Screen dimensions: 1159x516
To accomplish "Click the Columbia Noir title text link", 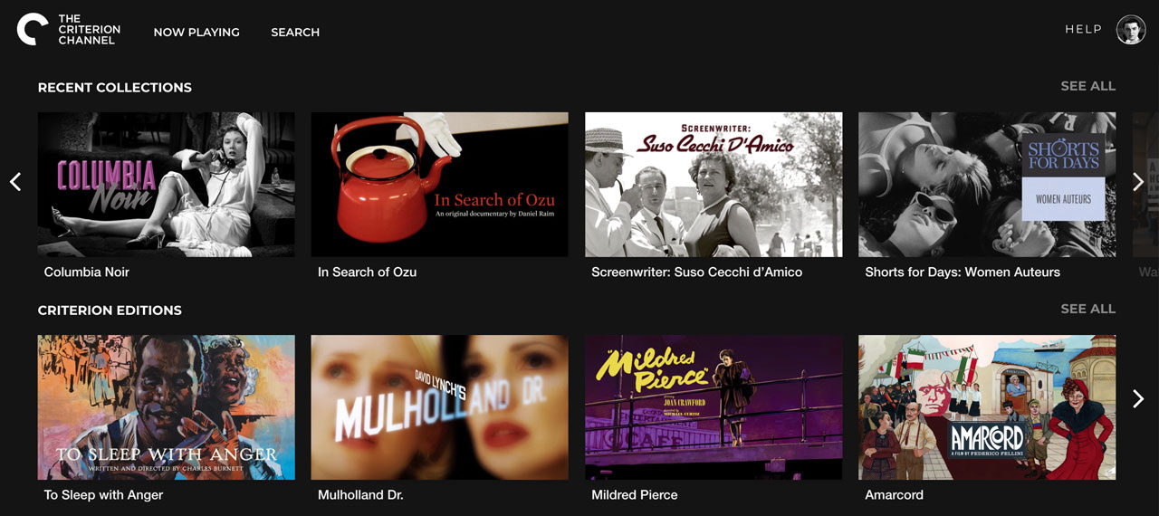I will (x=87, y=272).
